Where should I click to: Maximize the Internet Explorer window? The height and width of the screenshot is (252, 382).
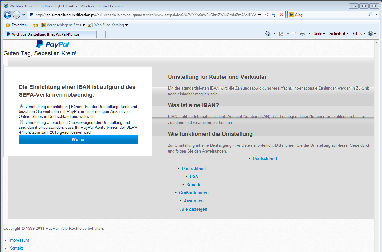364,6
